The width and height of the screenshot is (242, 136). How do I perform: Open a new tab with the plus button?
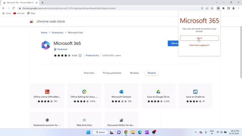pyautogui.click(x=42, y=3)
